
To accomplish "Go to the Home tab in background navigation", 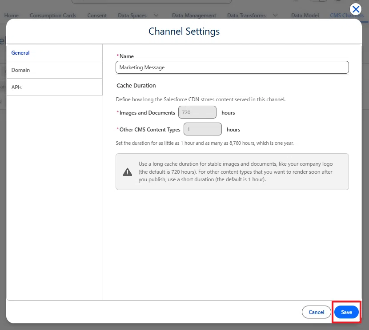I will pos(11,16).
